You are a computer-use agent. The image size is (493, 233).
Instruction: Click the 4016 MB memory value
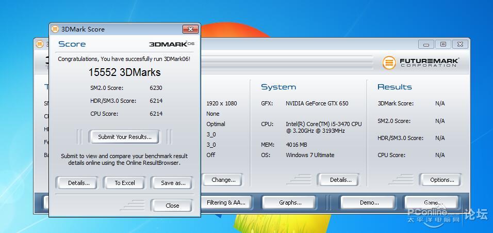click(297, 145)
